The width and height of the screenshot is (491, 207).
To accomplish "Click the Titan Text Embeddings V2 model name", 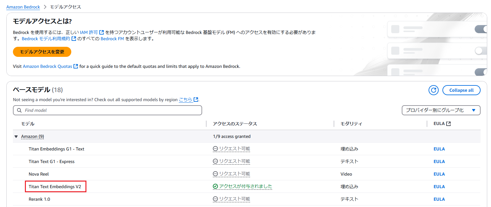I will click(x=55, y=187).
